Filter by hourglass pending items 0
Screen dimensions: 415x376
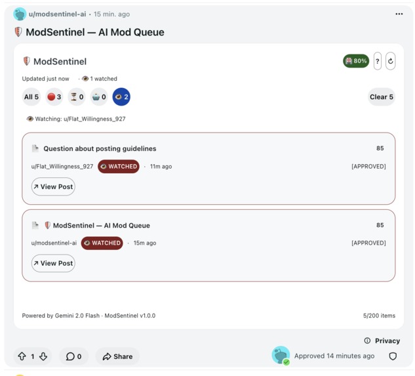pyautogui.click(x=77, y=97)
